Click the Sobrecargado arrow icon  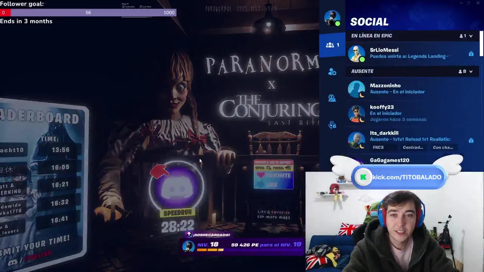[x=189, y=235]
